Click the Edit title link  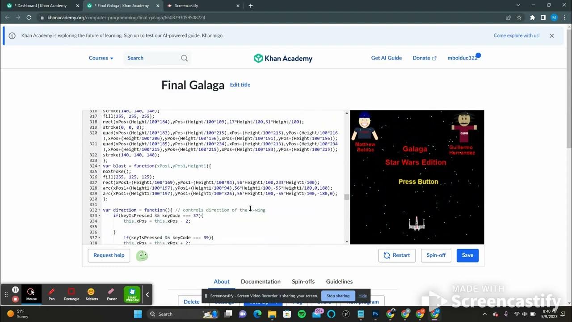(240, 85)
